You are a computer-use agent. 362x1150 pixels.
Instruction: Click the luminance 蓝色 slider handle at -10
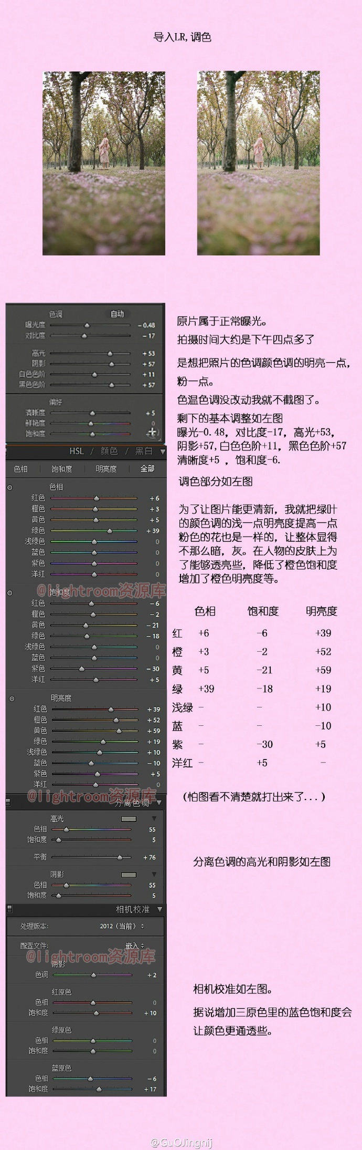click(91, 763)
